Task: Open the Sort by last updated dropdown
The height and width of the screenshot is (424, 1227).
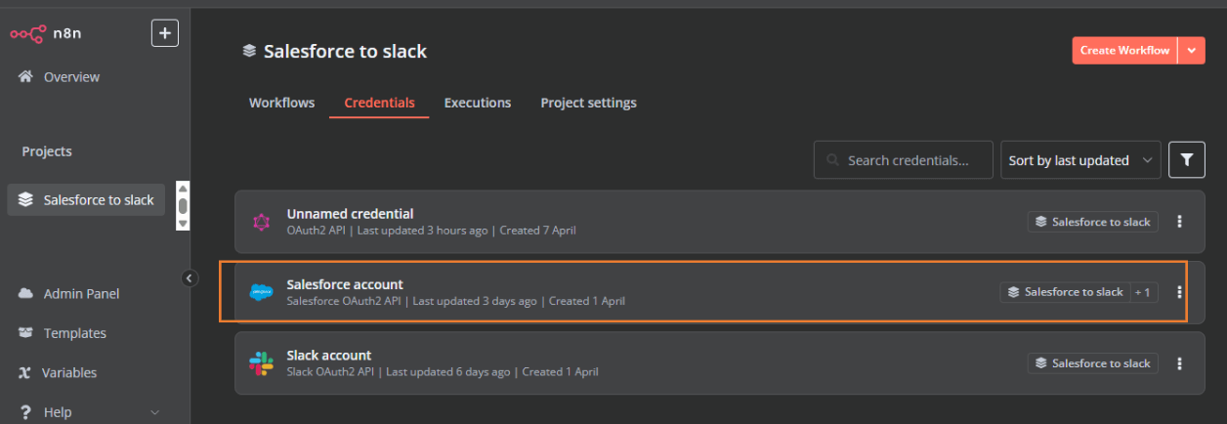Action: [x=1079, y=160]
